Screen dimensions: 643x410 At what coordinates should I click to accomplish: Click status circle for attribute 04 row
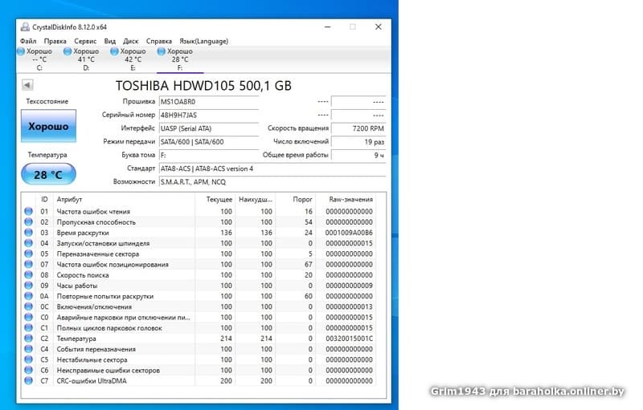tap(28, 243)
